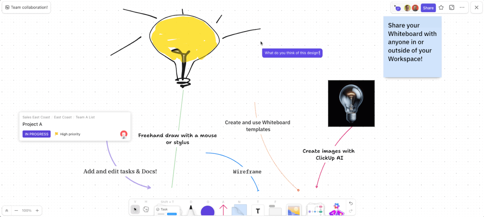Click the black light bulb photo

pos(351,103)
